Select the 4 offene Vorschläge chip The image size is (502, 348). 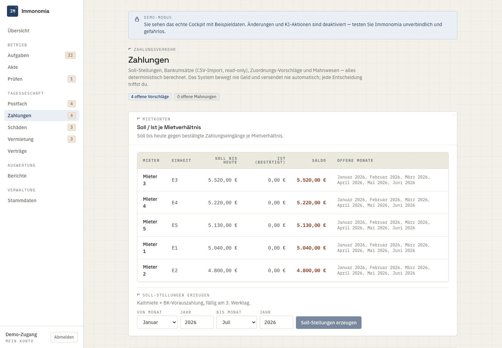pyautogui.click(x=150, y=97)
